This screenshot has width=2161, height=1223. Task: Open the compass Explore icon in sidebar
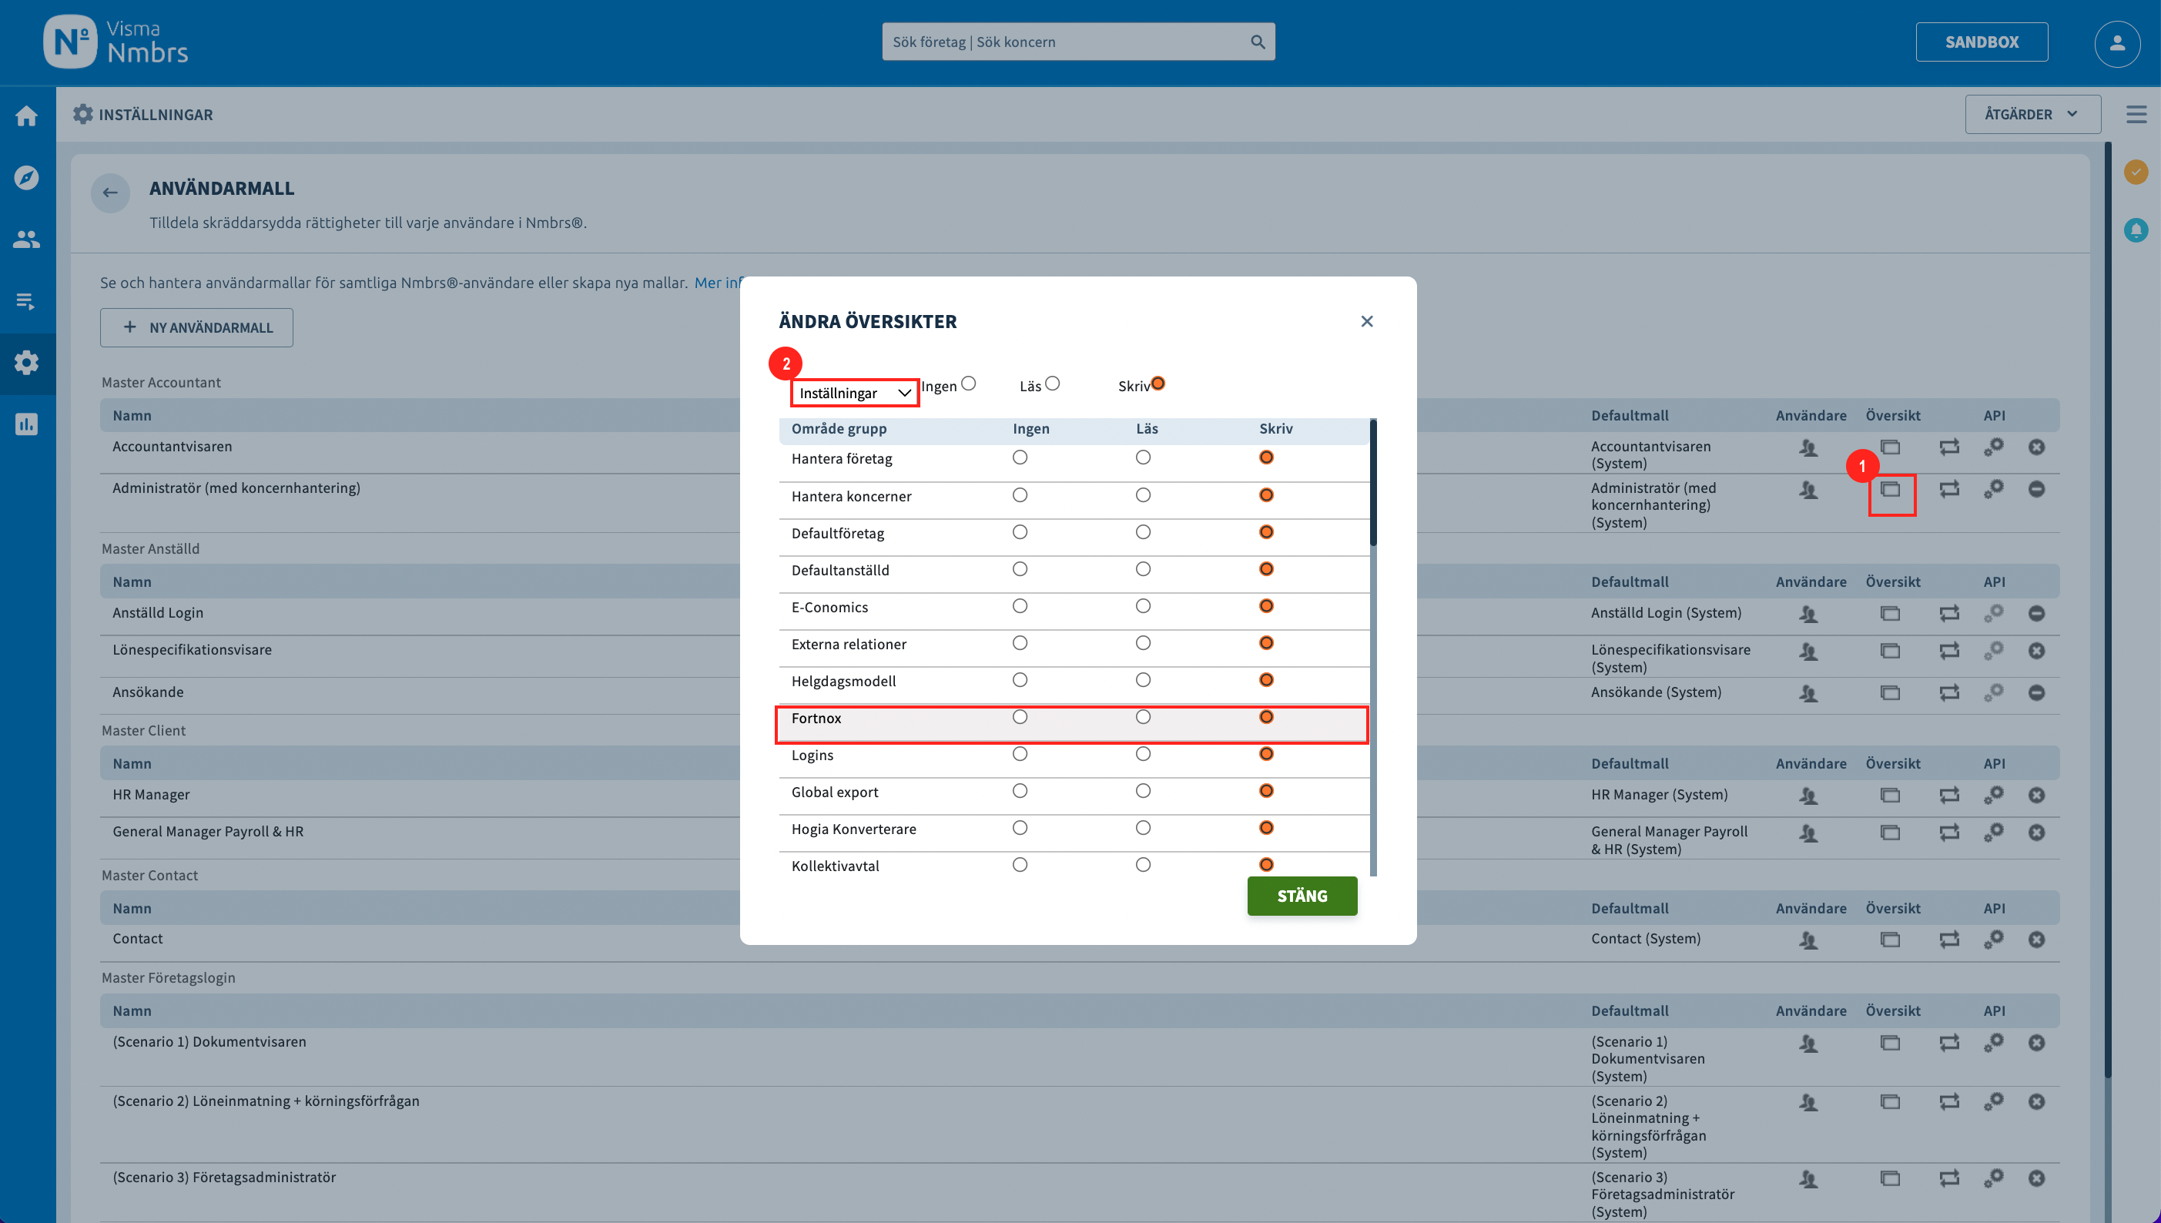(x=27, y=177)
